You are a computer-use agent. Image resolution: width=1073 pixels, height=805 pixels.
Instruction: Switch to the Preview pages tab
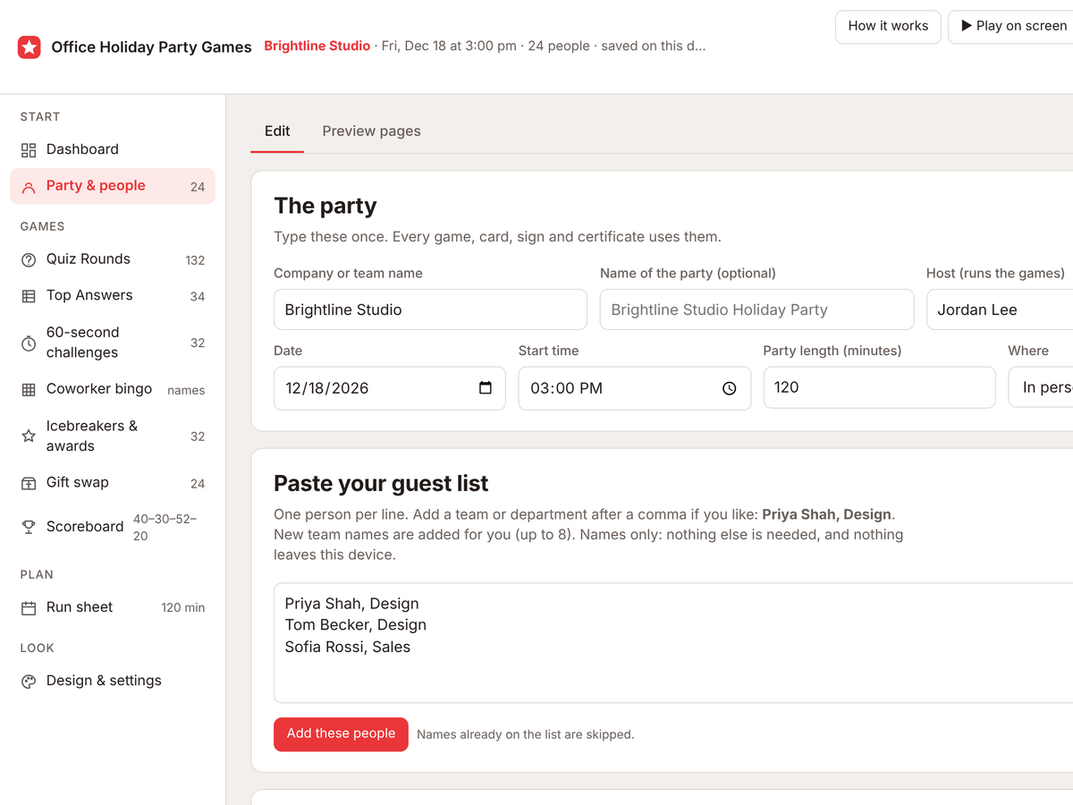point(371,131)
